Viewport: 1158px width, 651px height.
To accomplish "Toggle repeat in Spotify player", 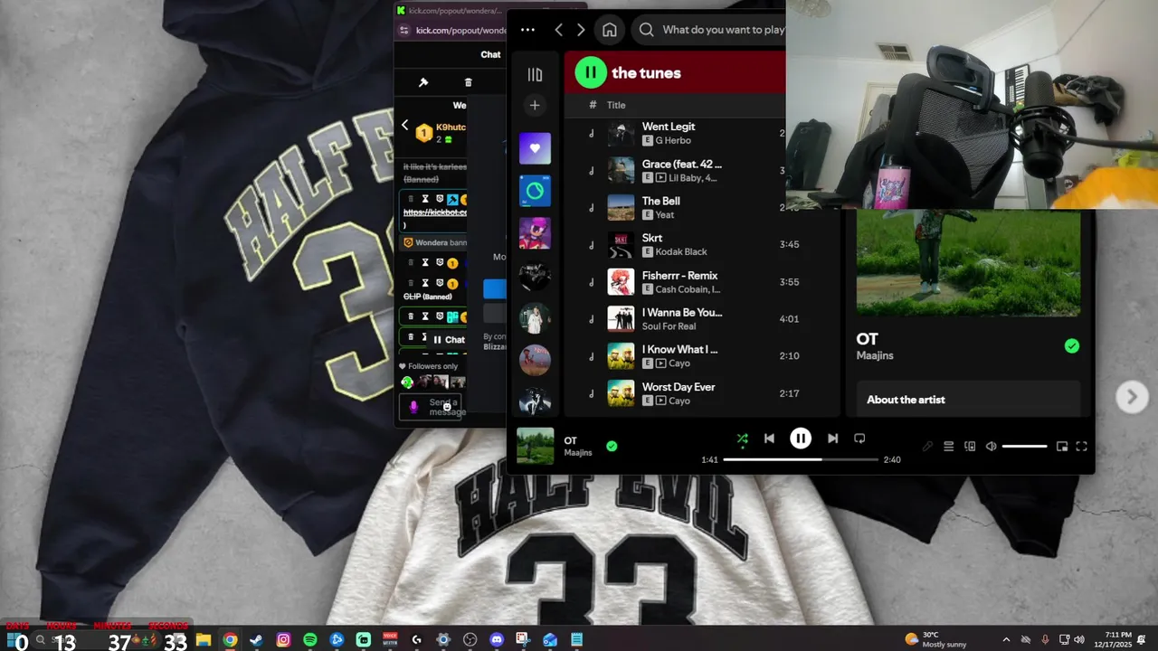I will pos(859,439).
